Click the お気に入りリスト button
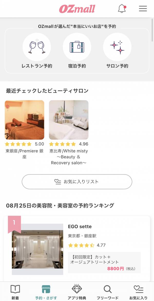Viewport: 154px width, 301px height. tap(77, 182)
